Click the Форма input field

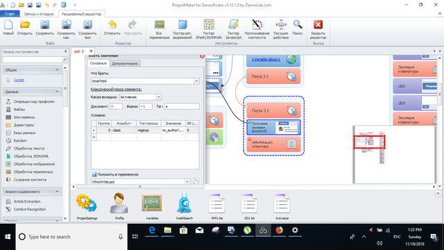coord(146,106)
